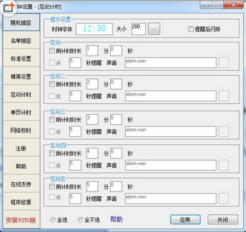Image resolution: width=246 pixels, height=232 pixels.
Task: Click the minutes field in 互动三
Action: [92, 119]
